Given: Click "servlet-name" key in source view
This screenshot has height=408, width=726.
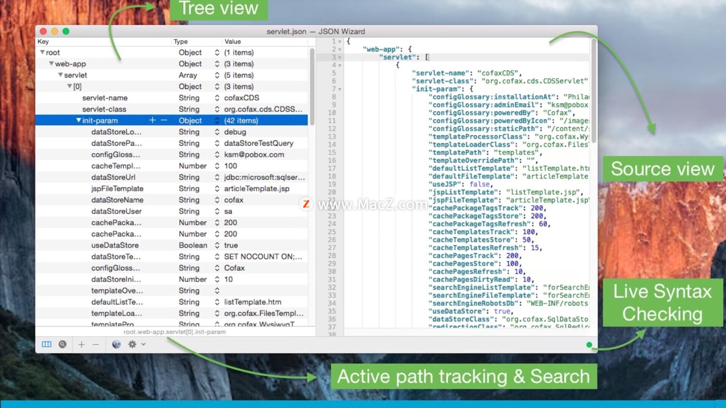Looking at the screenshot, I should 441,73.
